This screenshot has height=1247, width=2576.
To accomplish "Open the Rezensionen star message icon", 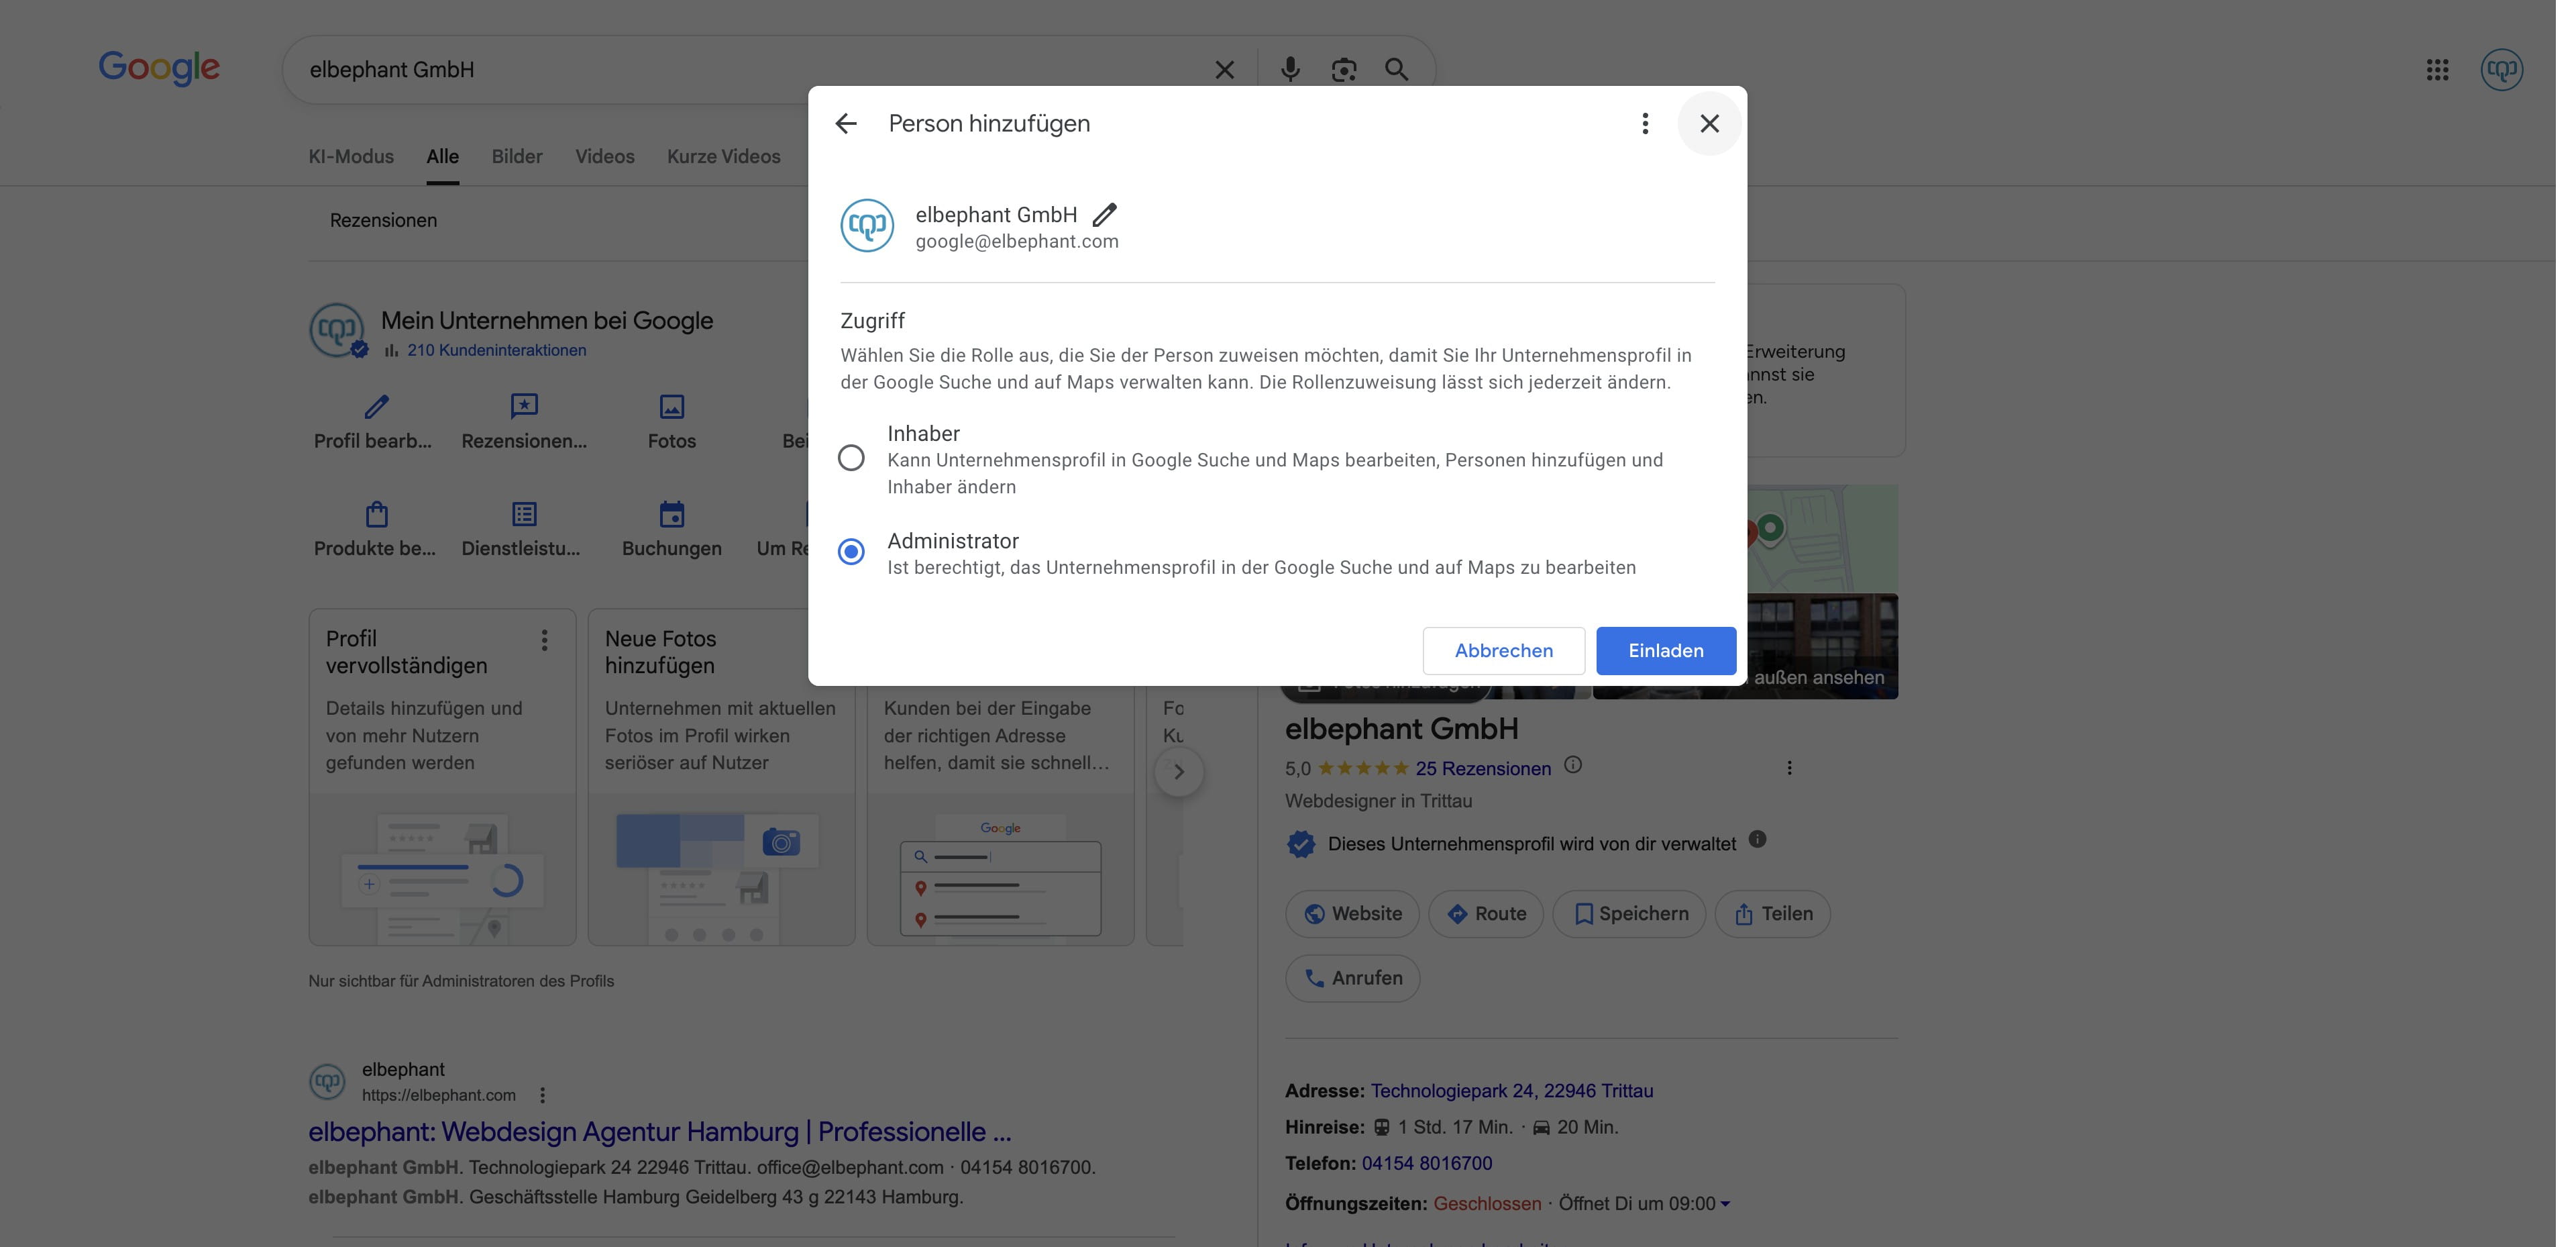I will [x=524, y=406].
